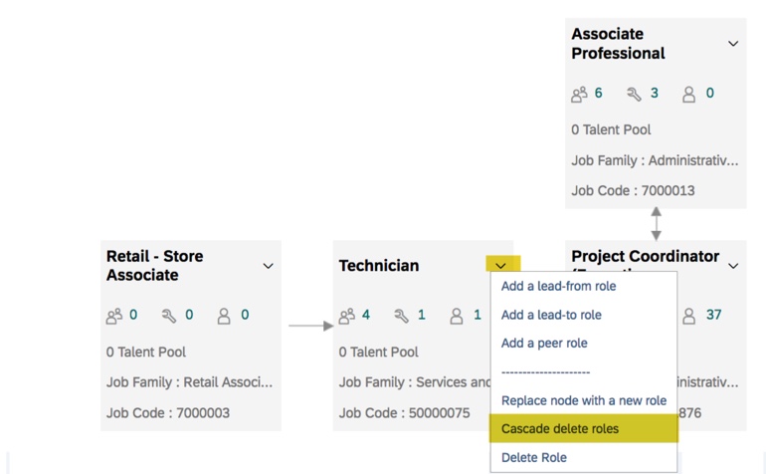Click wrench icon on Associate Professional card
Image resolution: width=766 pixels, height=474 pixels.
click(634, 95)
